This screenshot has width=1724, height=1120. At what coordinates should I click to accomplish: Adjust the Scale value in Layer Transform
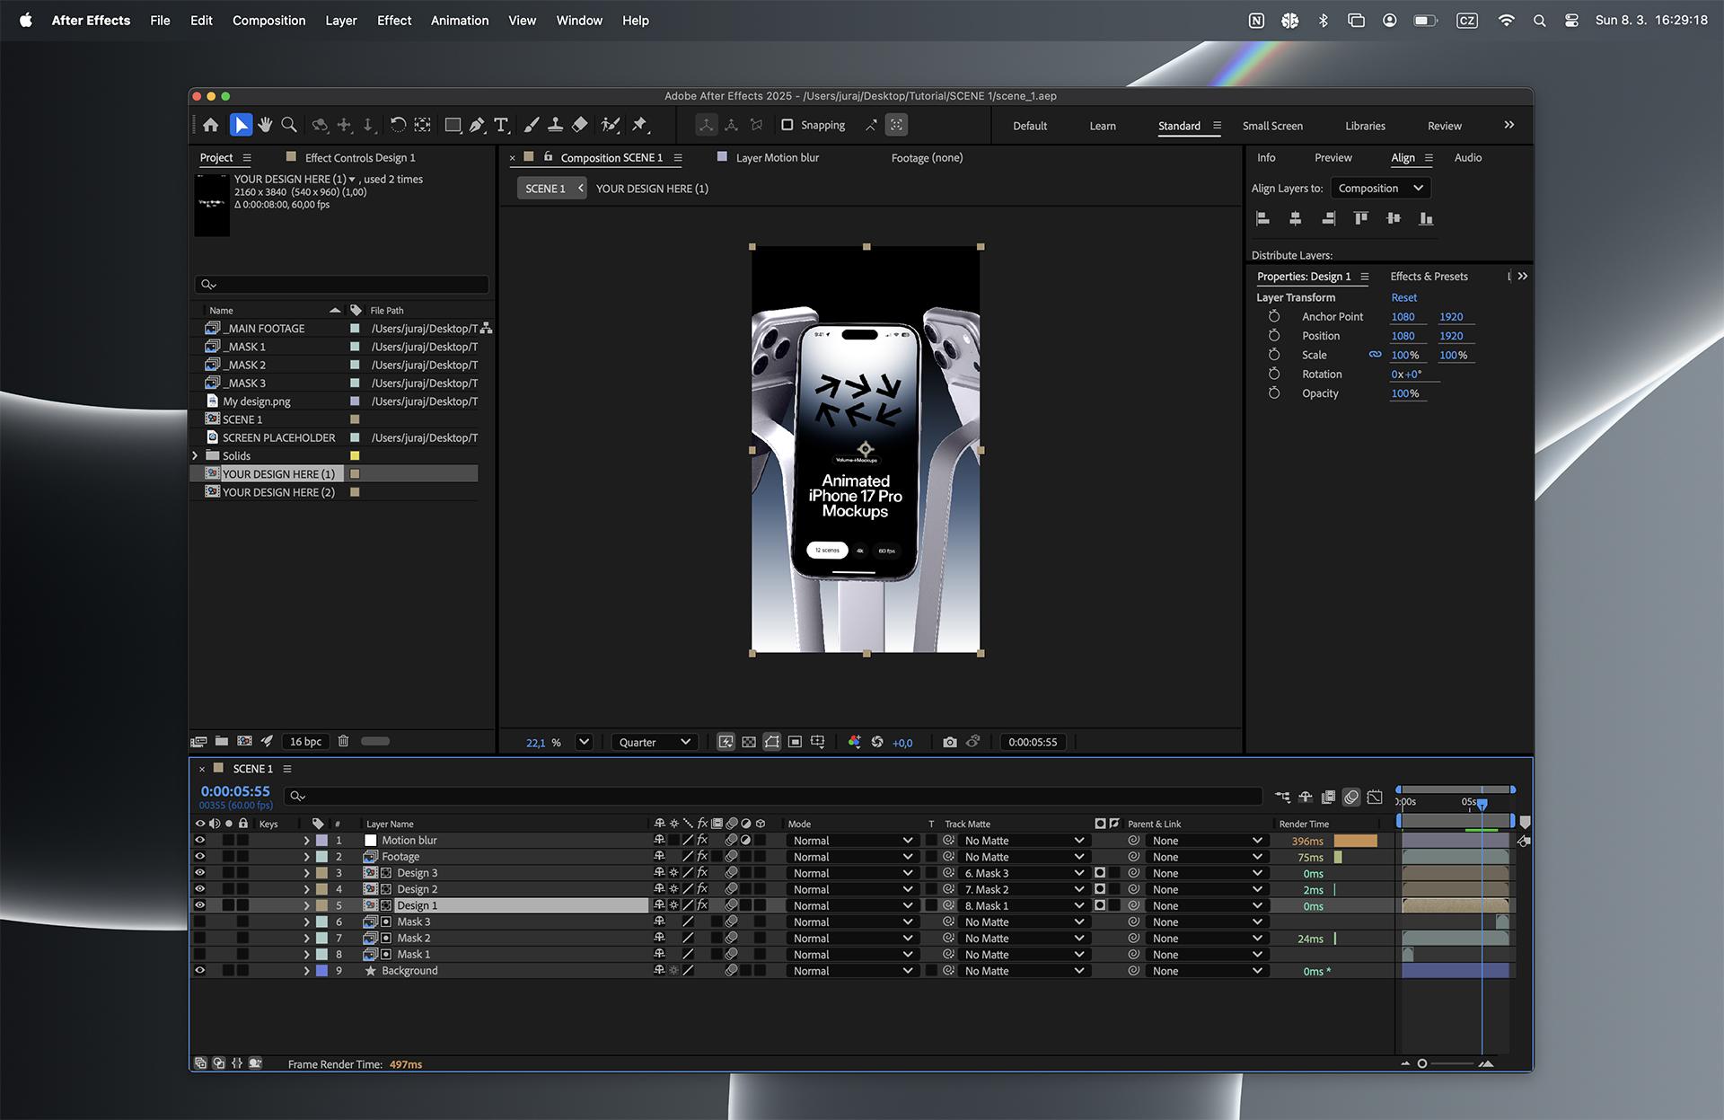pyautogui.click(x=1405, y=355)
